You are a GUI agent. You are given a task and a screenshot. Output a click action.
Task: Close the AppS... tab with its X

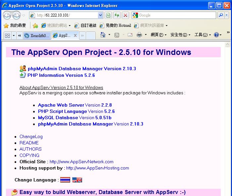75,35
